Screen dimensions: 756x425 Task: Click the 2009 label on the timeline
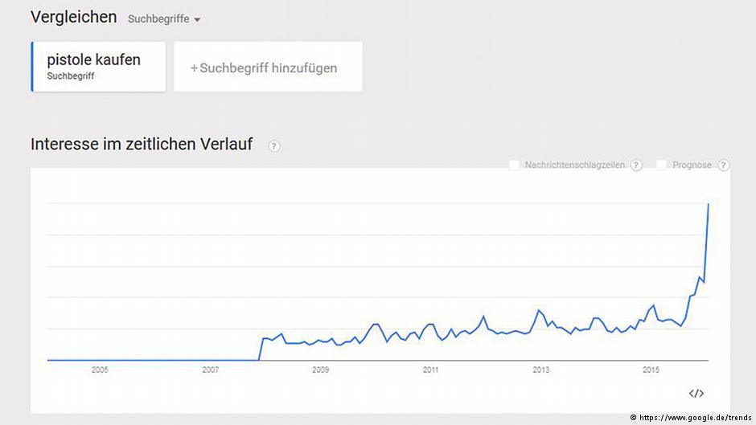pos(320,370)
